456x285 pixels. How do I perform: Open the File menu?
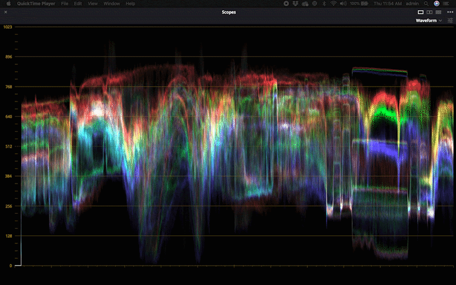(x=64, y=3)
